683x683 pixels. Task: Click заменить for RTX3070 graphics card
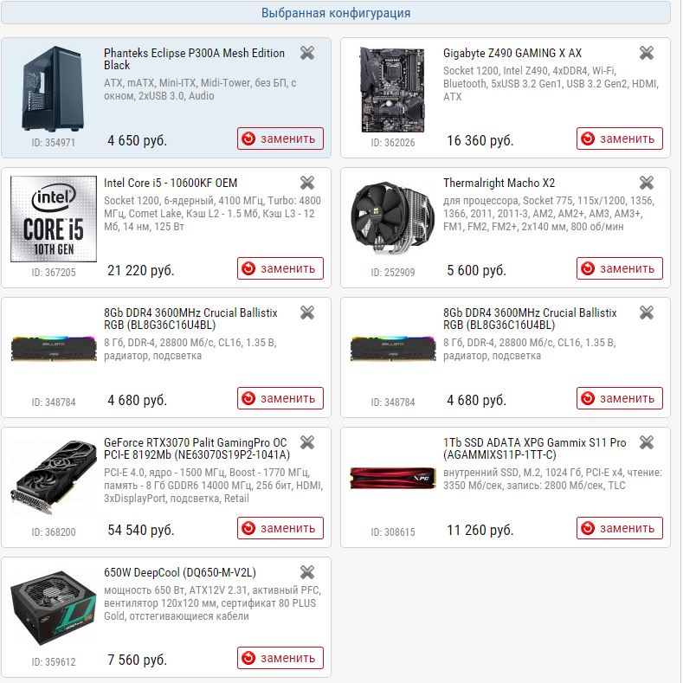pyautogui.click(x=280, y=528)
